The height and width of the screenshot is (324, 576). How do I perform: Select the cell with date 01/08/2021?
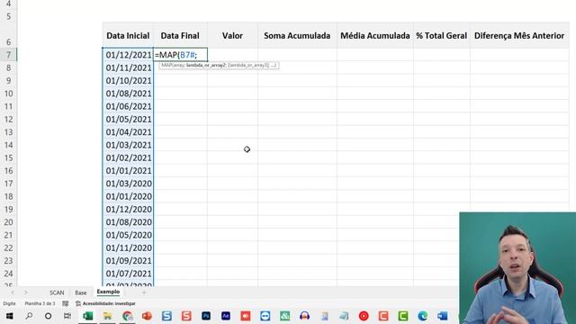pos(128,94)
